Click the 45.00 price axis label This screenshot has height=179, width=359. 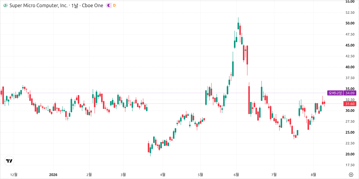click(x=350, y=45)
